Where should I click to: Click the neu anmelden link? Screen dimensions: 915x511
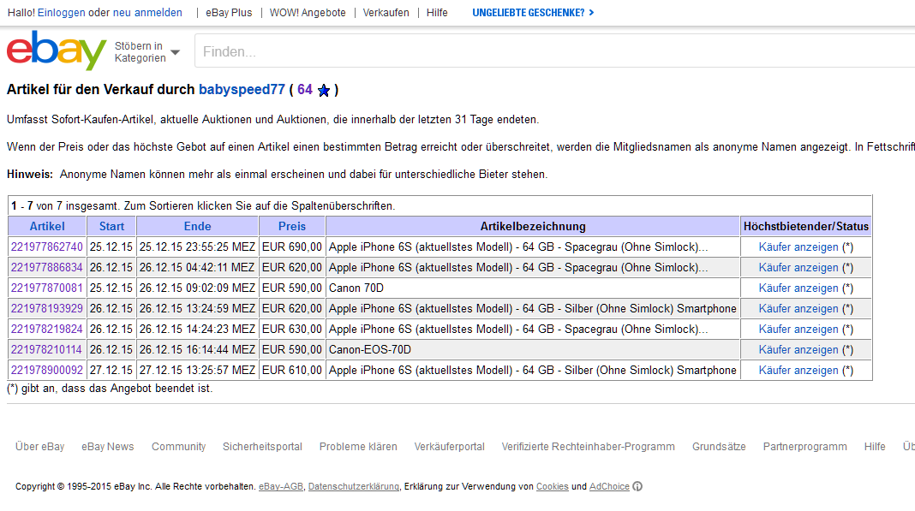[147, 13]
